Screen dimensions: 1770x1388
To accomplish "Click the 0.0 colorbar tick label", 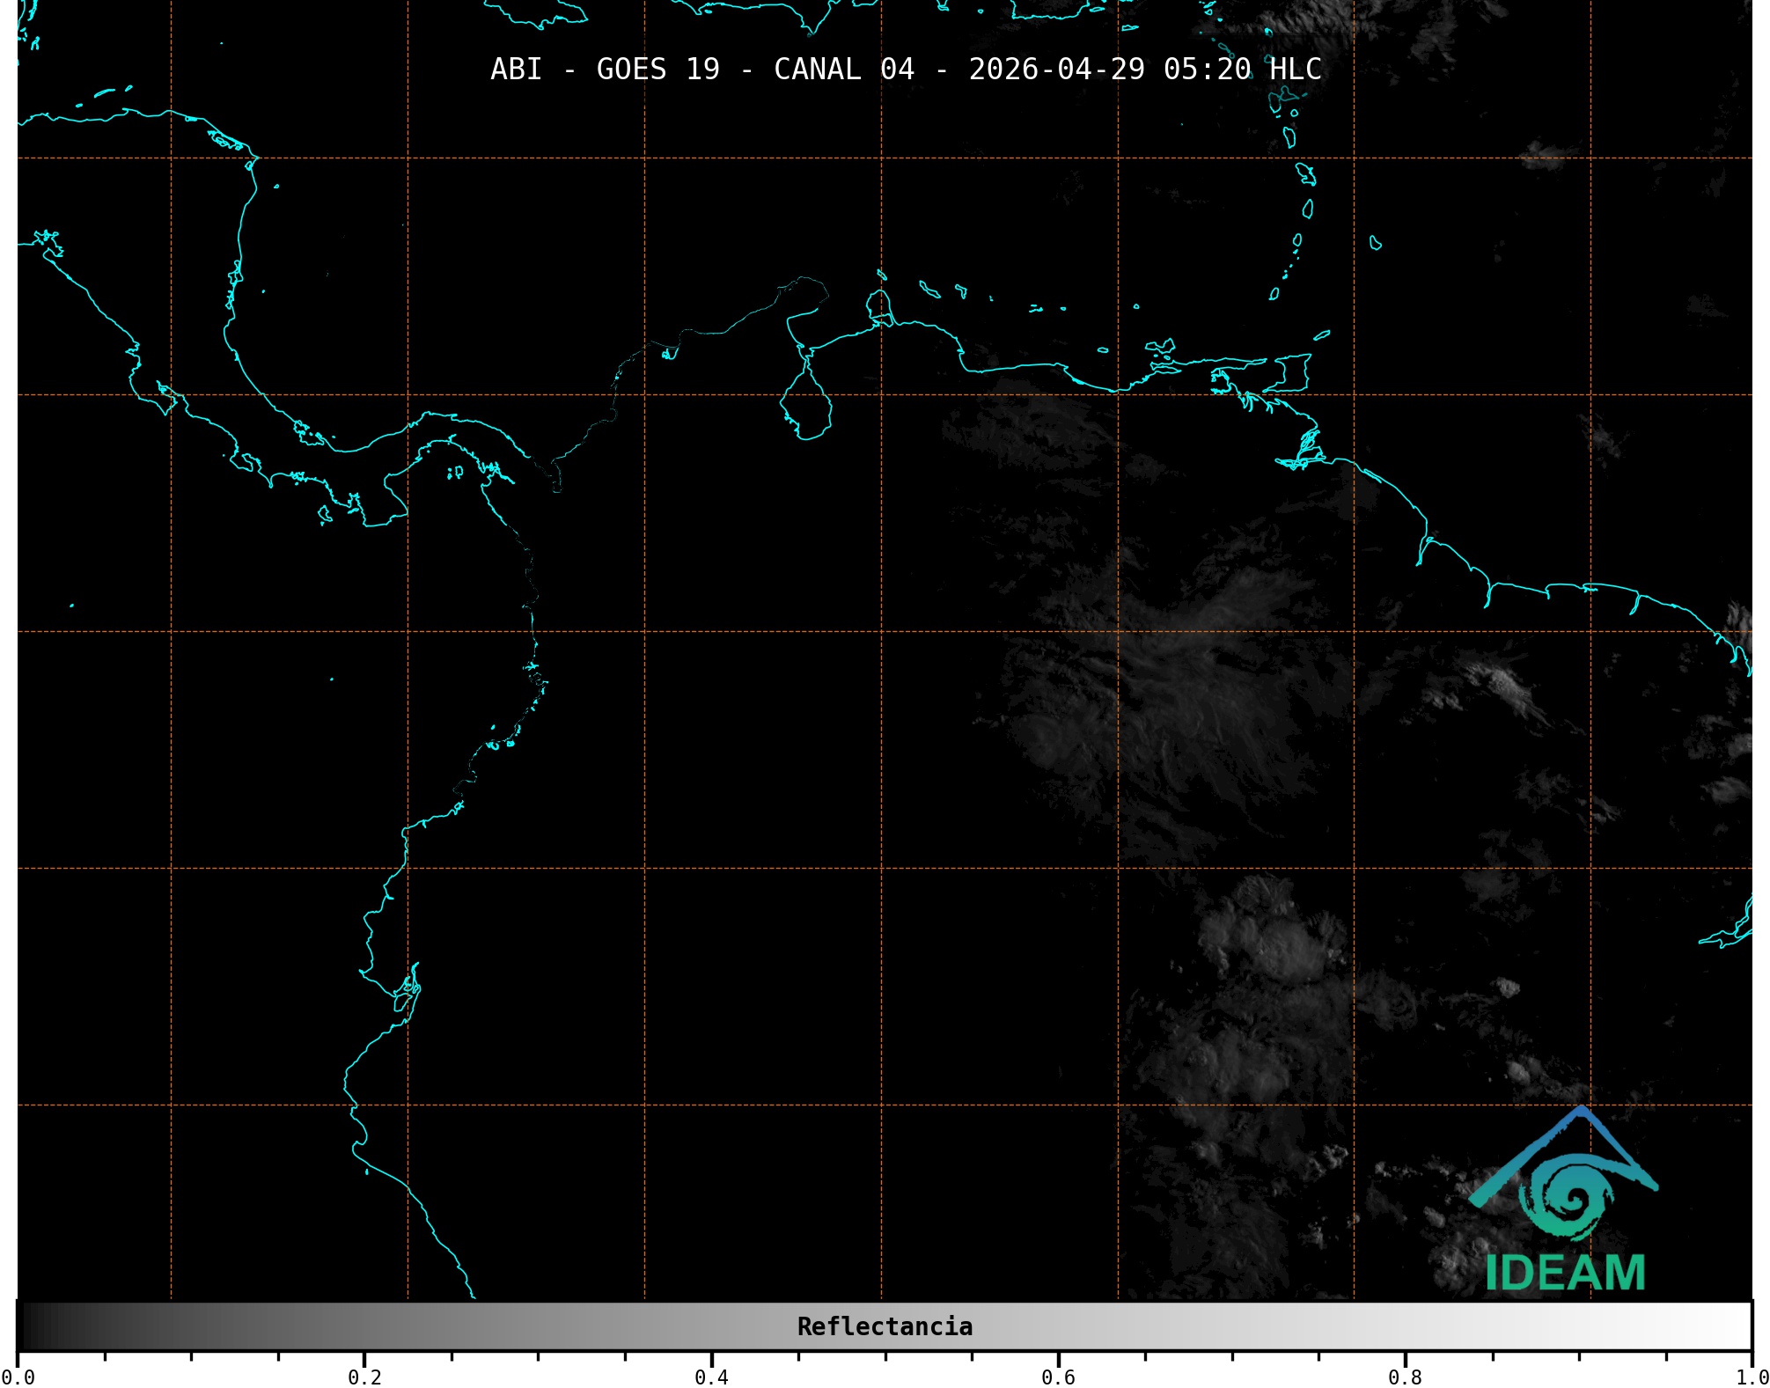I will coord(18,1377).
